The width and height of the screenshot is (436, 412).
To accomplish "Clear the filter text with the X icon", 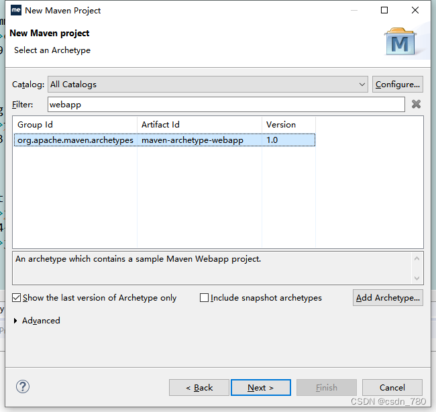I will click(x=416, y=104).
